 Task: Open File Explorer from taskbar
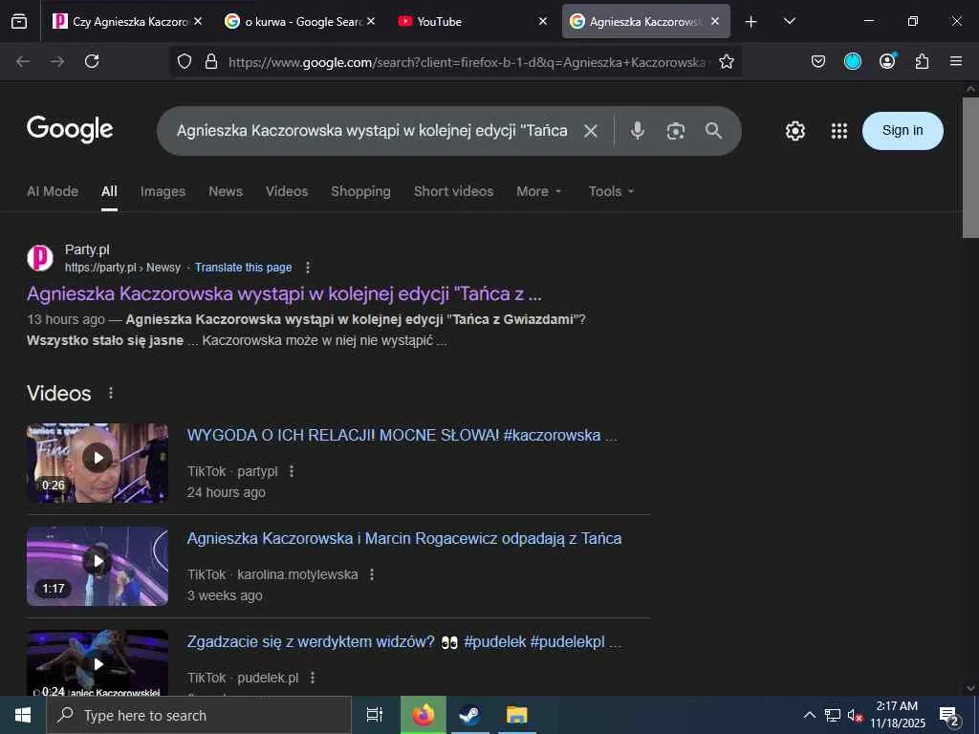tap(517, 715)
